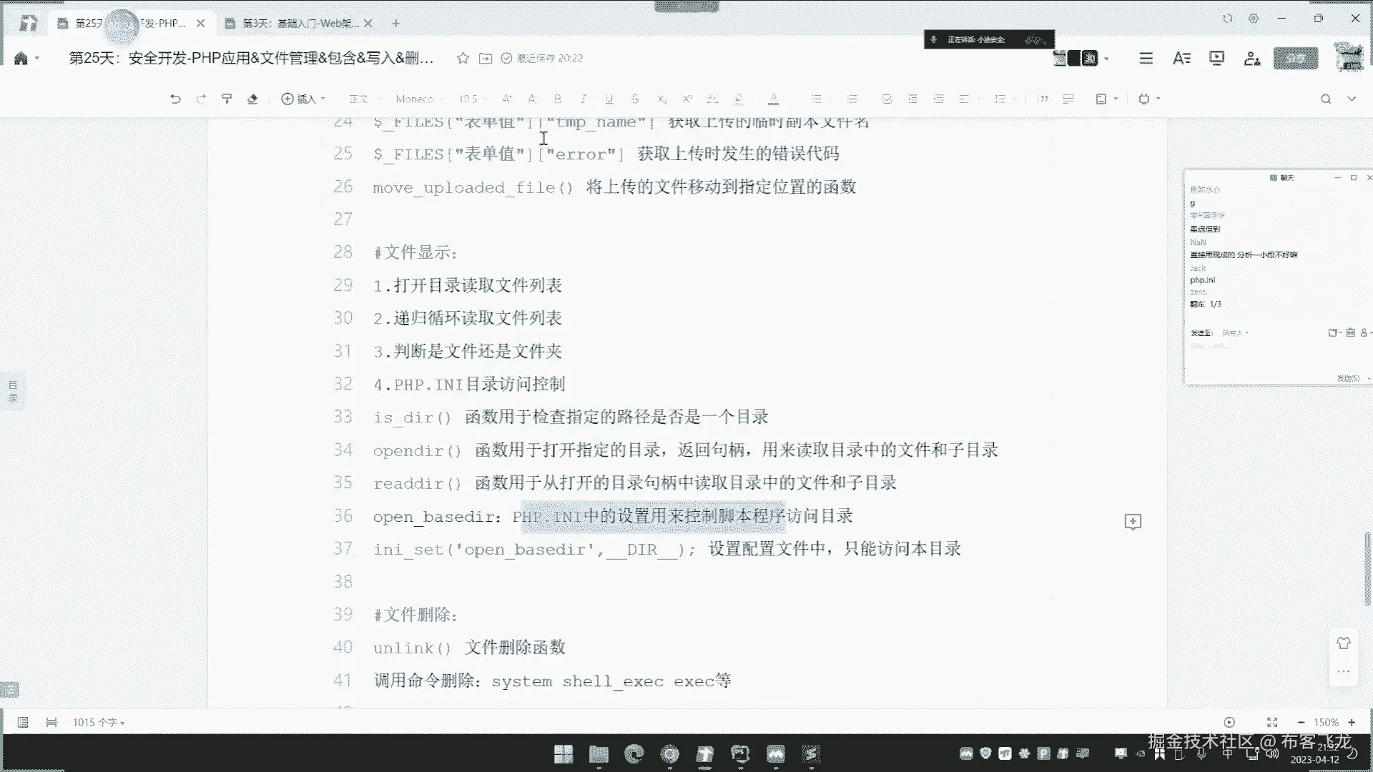Click the zoom in plus at 150%

[1352, 723]
